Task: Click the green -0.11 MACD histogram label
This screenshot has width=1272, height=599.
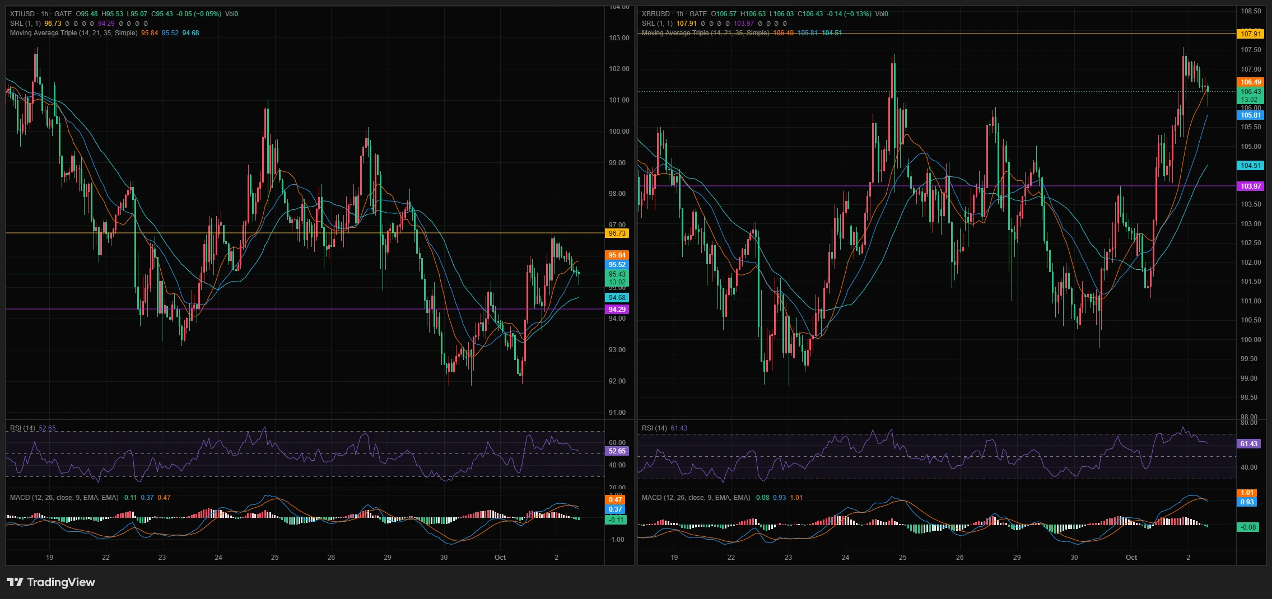Action: coord(616,520)
